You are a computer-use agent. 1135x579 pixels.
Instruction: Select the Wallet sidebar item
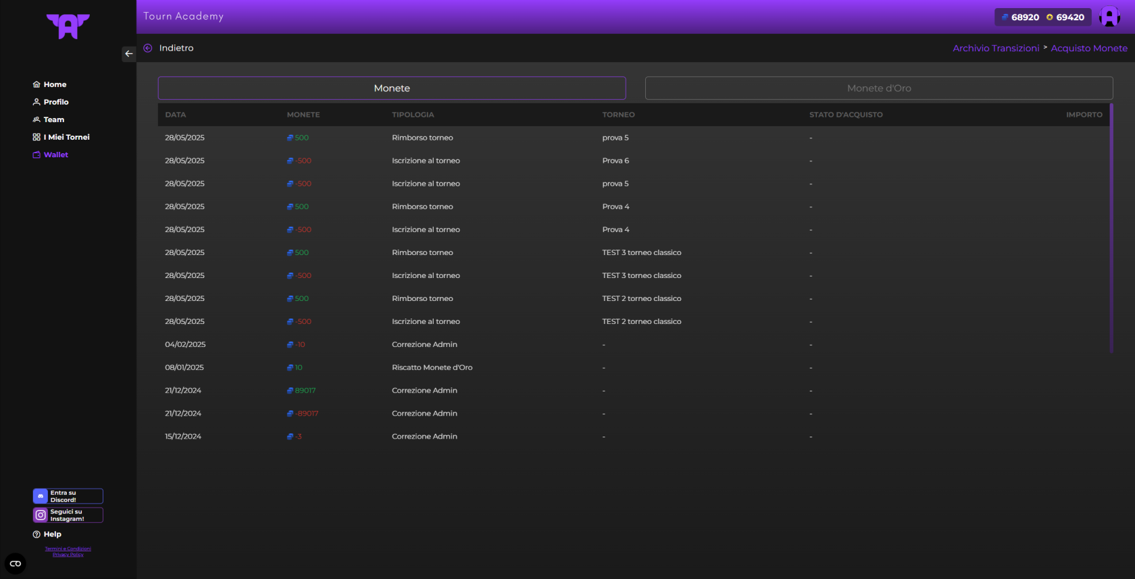tap(55, 155)
